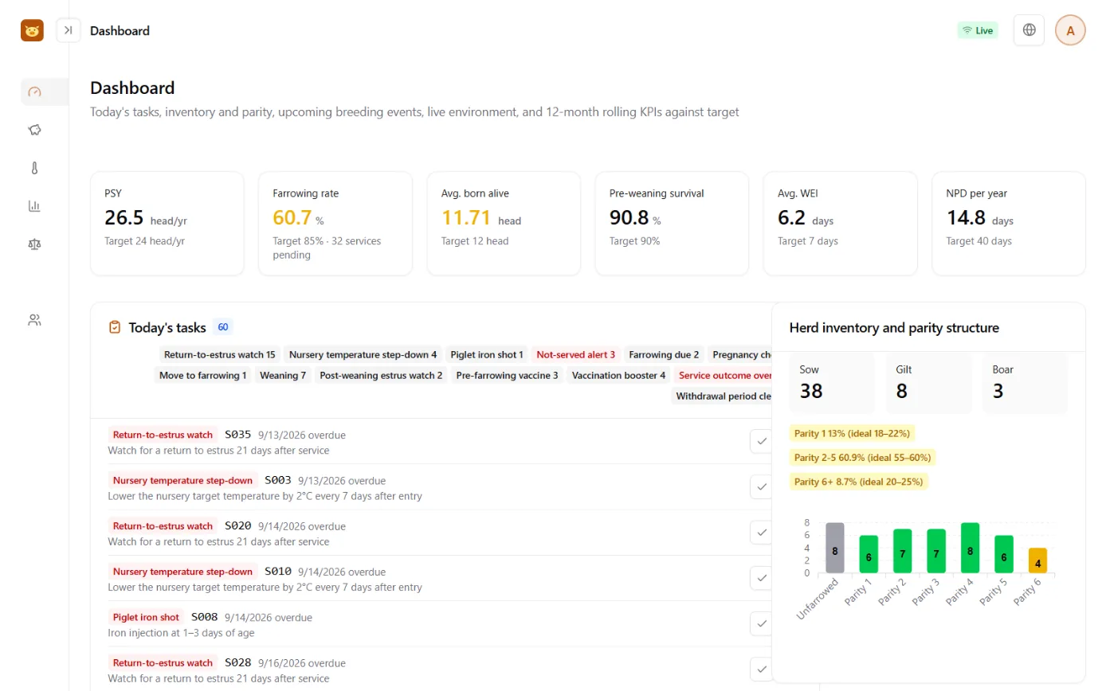Open the user avatar A menu
This screenshot has height=691, width=1106.
pyautogui.click(x=1070, y=30)
